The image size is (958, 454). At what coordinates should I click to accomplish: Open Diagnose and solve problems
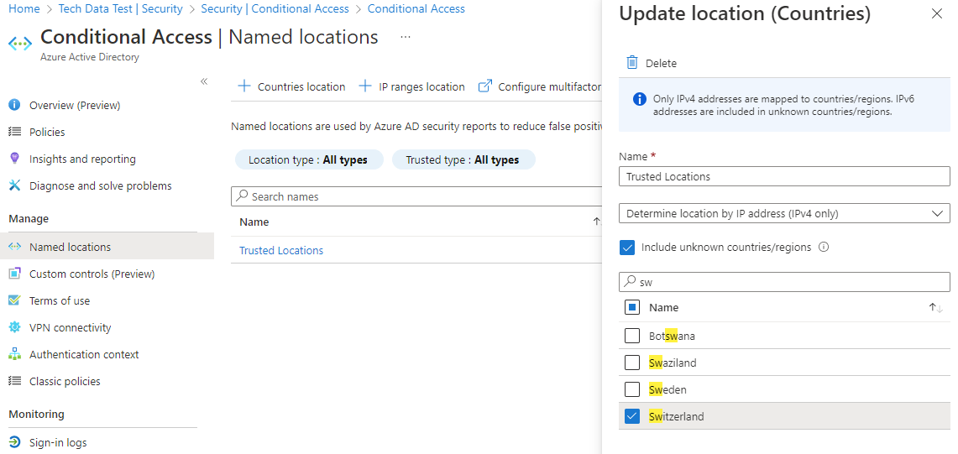[100, 185]
